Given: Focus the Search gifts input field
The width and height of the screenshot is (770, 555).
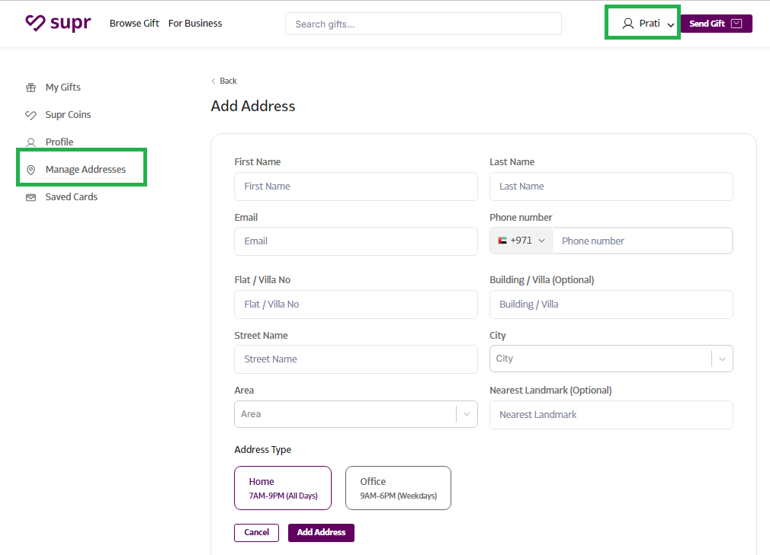Looking at the screenshot, I should (x=423, y=24).
